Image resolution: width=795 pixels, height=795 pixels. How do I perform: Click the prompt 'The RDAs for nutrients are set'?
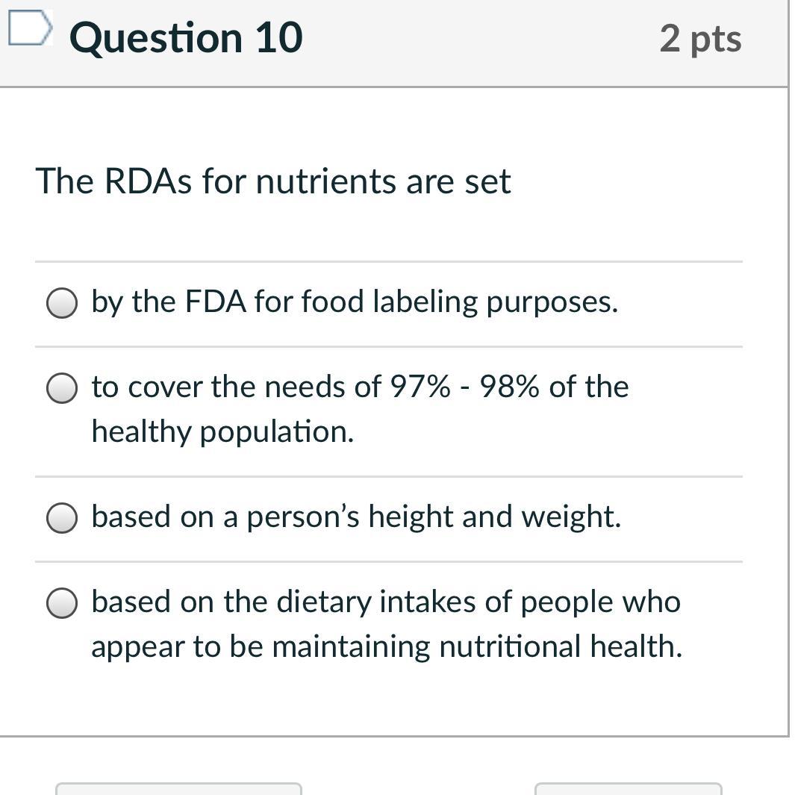[273, 181]
